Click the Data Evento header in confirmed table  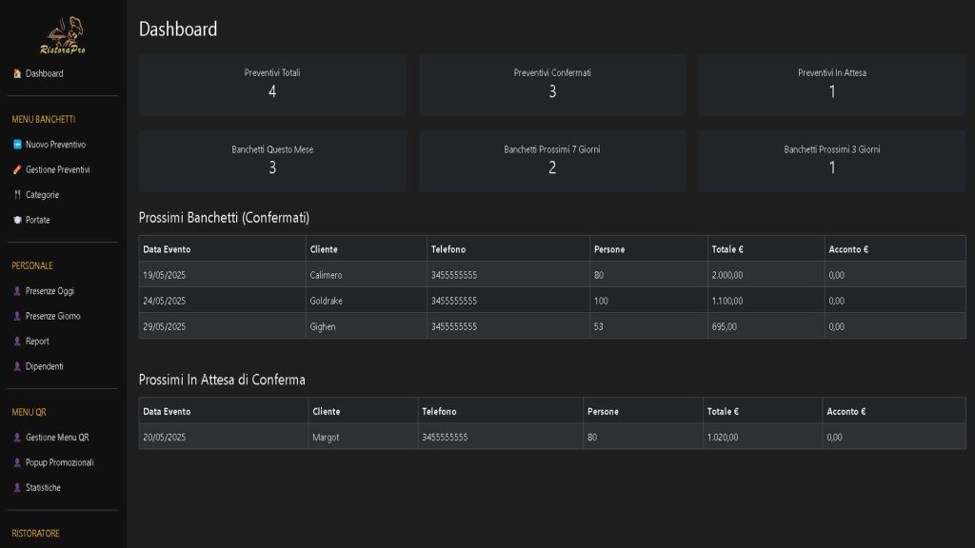(167, 249)
